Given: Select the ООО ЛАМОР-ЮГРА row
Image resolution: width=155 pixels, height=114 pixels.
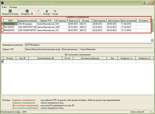Looking at the screenshot, I should pyautogui.click(x=27, y=30).
